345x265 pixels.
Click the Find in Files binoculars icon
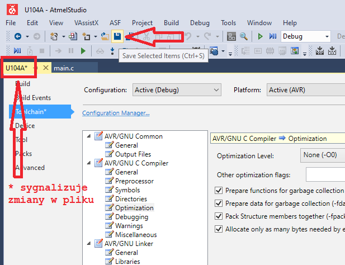pos(244,36)
